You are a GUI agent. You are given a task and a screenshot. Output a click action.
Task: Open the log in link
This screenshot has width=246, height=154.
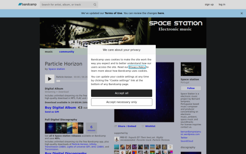(222, 5)
